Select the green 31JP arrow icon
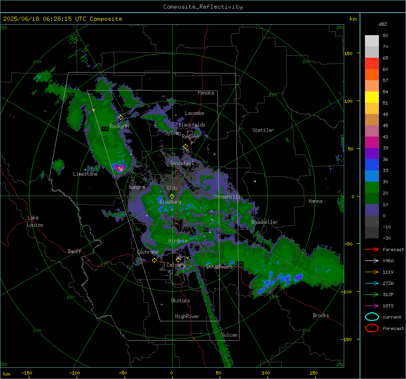 (x=372, y=294)
